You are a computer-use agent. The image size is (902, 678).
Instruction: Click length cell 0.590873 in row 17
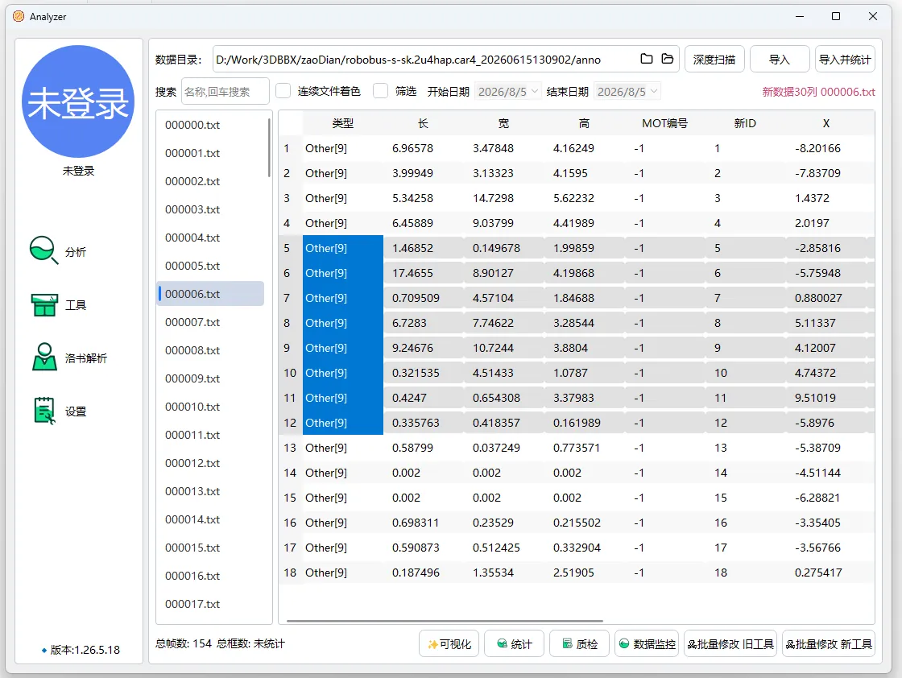point(424,548)
